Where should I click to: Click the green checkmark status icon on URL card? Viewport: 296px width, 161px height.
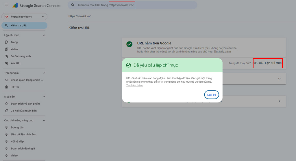(x=129, y=44)
